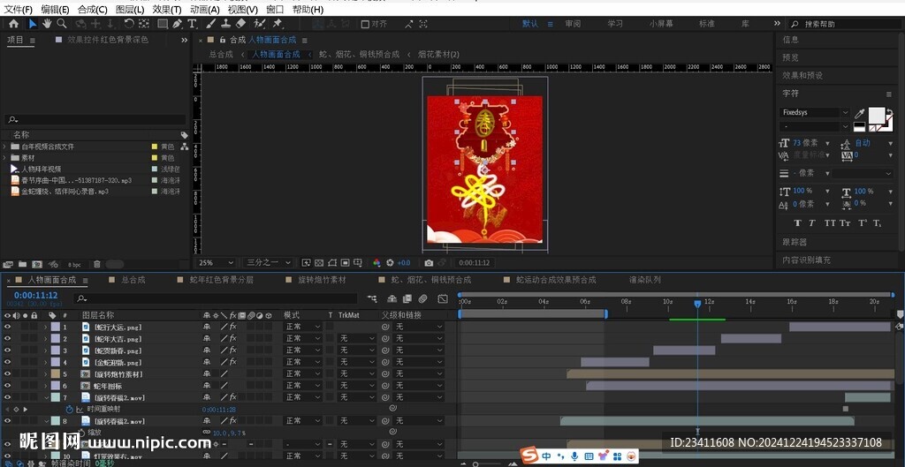905x467 pixels.
Task: Expand the 素材 folder in project panel
Action: pyautogui.click(x=5, y=158)
